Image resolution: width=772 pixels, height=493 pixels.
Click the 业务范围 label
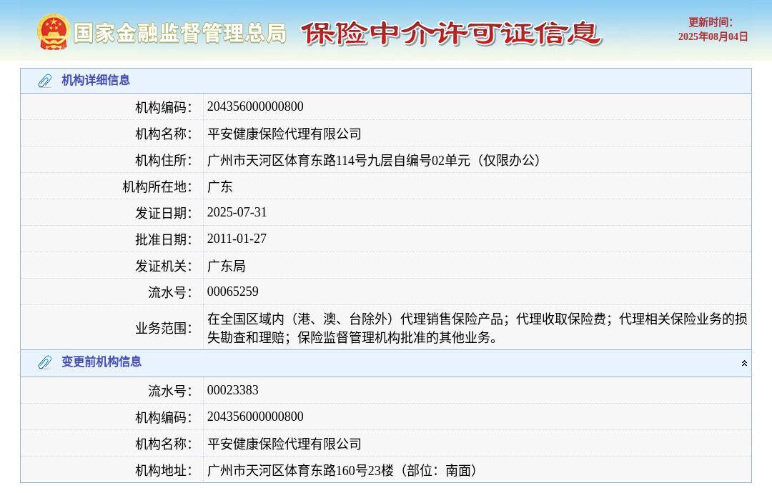(164, 328)
